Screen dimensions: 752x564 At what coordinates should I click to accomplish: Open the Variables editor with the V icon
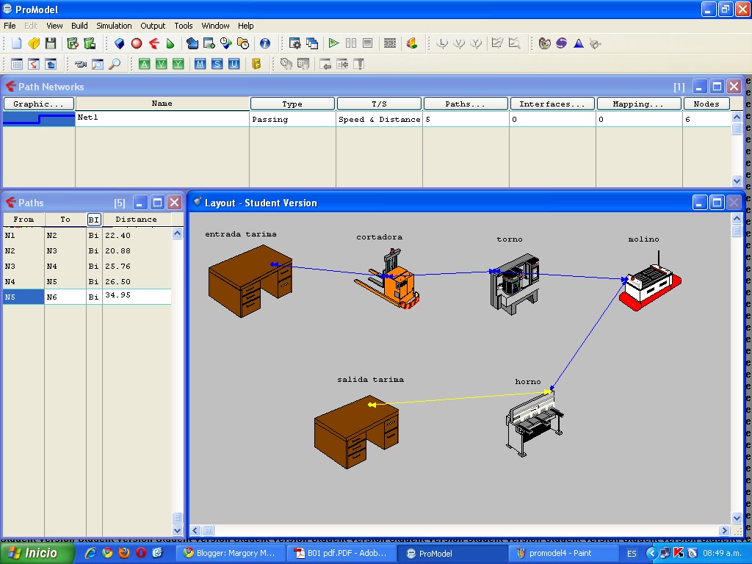coord(162,64)
